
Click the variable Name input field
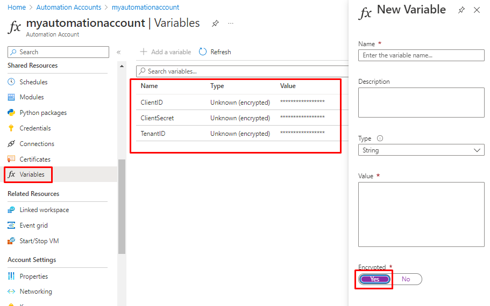coord(421,55)
